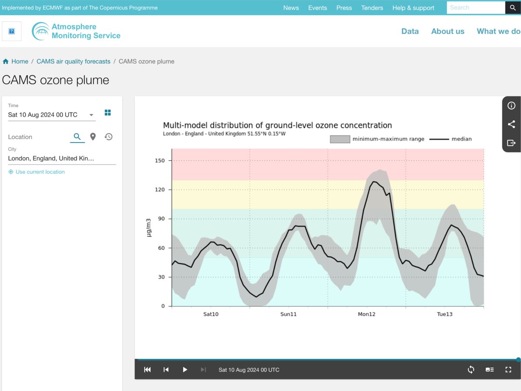Go to Home breadcrumb link
Image resolution: width=521 pixels, height=391 pixels.
(16, 61)
